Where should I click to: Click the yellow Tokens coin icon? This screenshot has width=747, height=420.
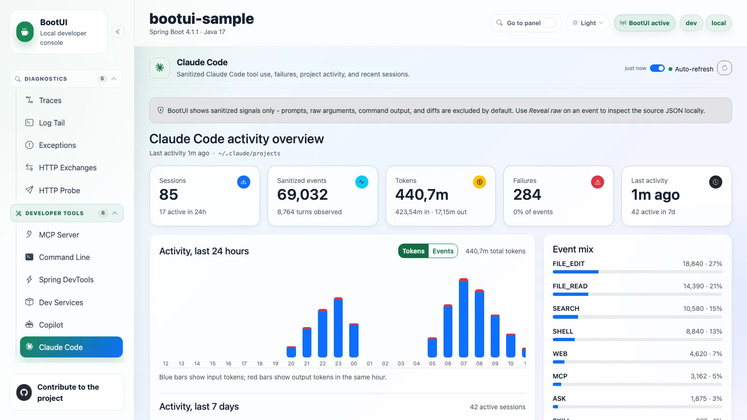click(479, 182)
